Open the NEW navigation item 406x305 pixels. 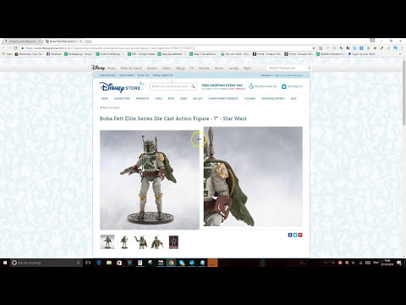tap(104, 98)
